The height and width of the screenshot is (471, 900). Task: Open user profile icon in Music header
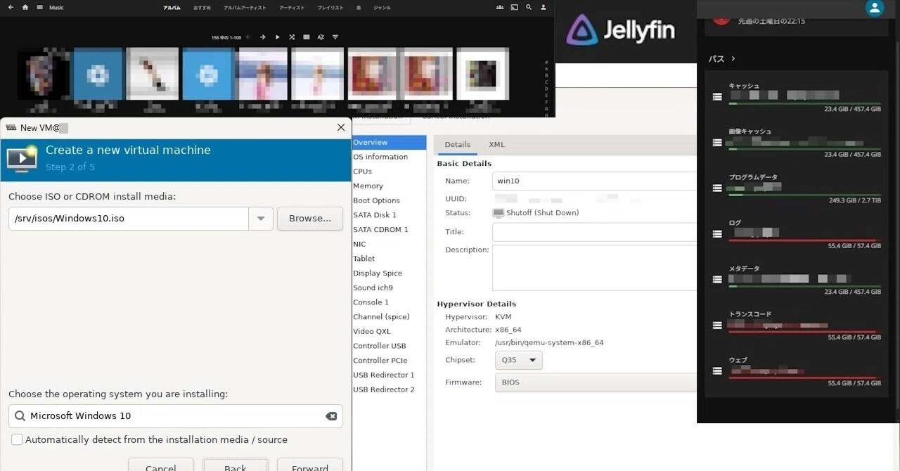[x=544, y=7]
